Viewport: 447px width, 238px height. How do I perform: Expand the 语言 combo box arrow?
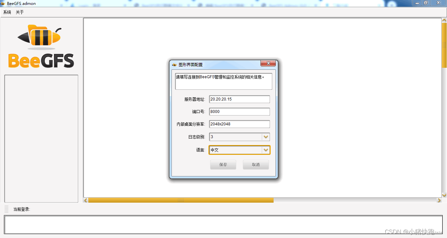pos(266,150)
